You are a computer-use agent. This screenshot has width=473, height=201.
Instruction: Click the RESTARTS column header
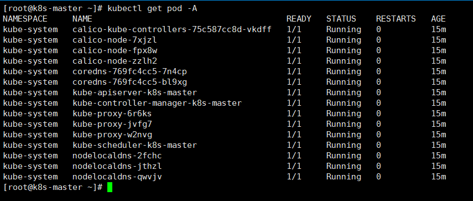pyautogui.click(x=396, y=19)
